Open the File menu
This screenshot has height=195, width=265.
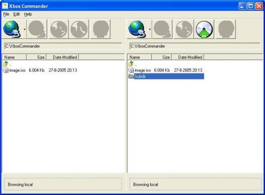click(6, 14)
